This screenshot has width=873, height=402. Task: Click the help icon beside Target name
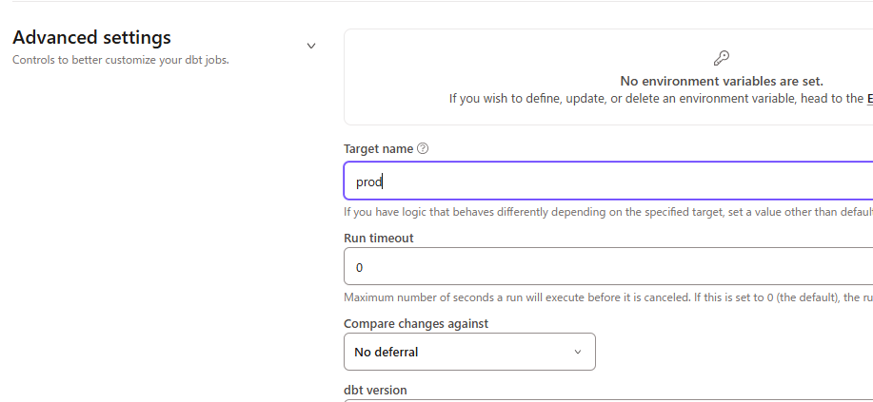tap(423, 149)
